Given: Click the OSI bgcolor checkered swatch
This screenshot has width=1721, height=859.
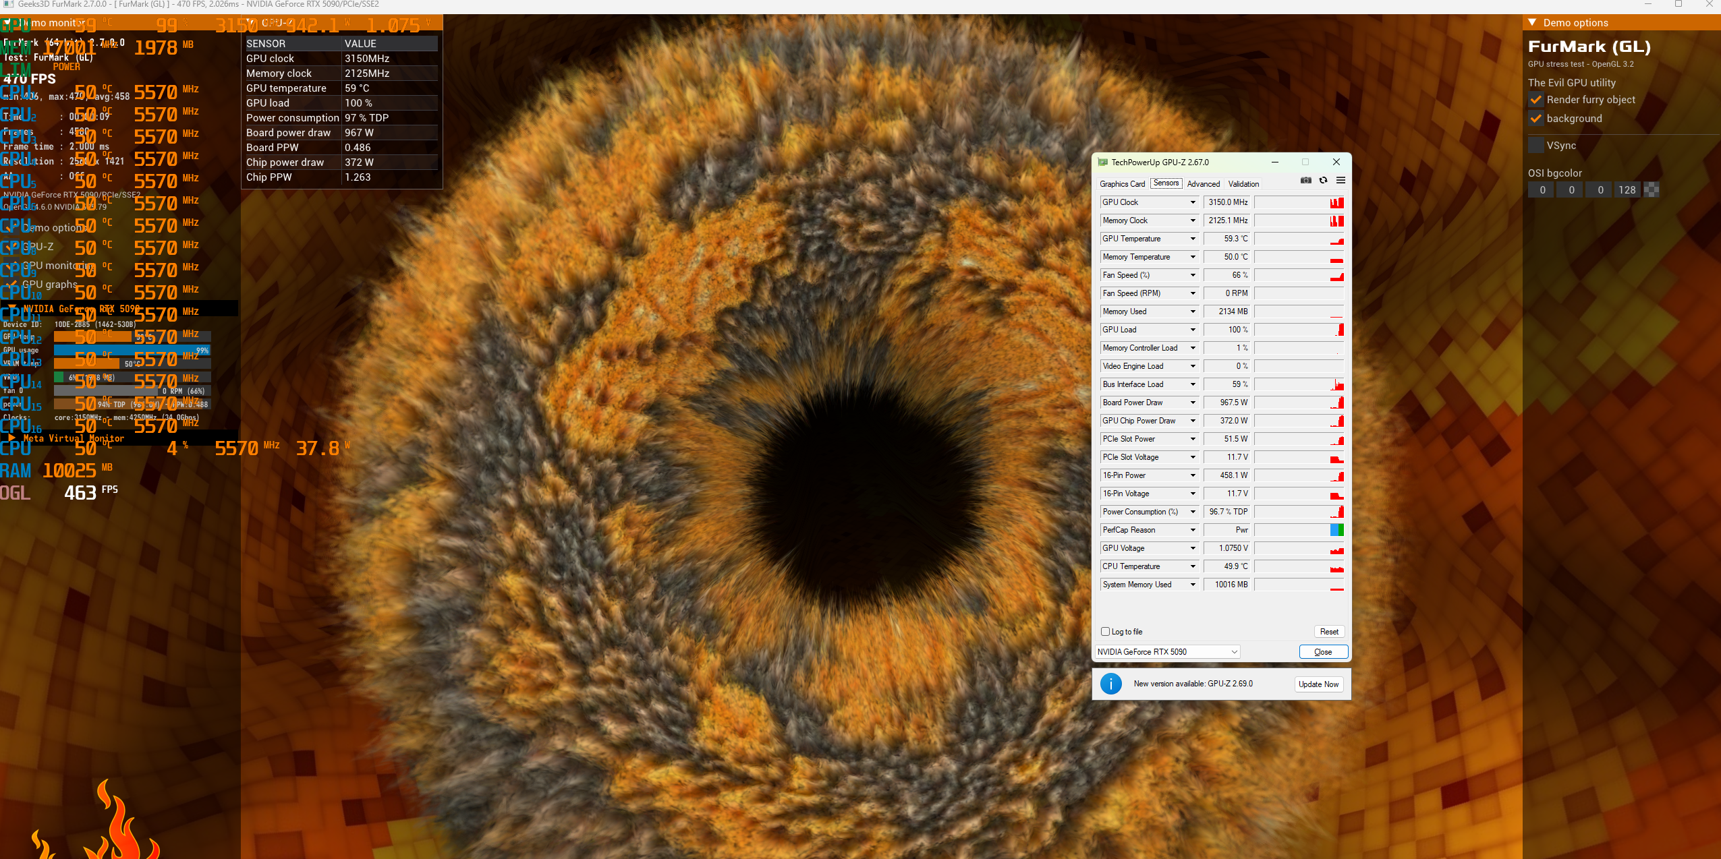Looking at the screenshot, I should click(x=1651, y=190).
